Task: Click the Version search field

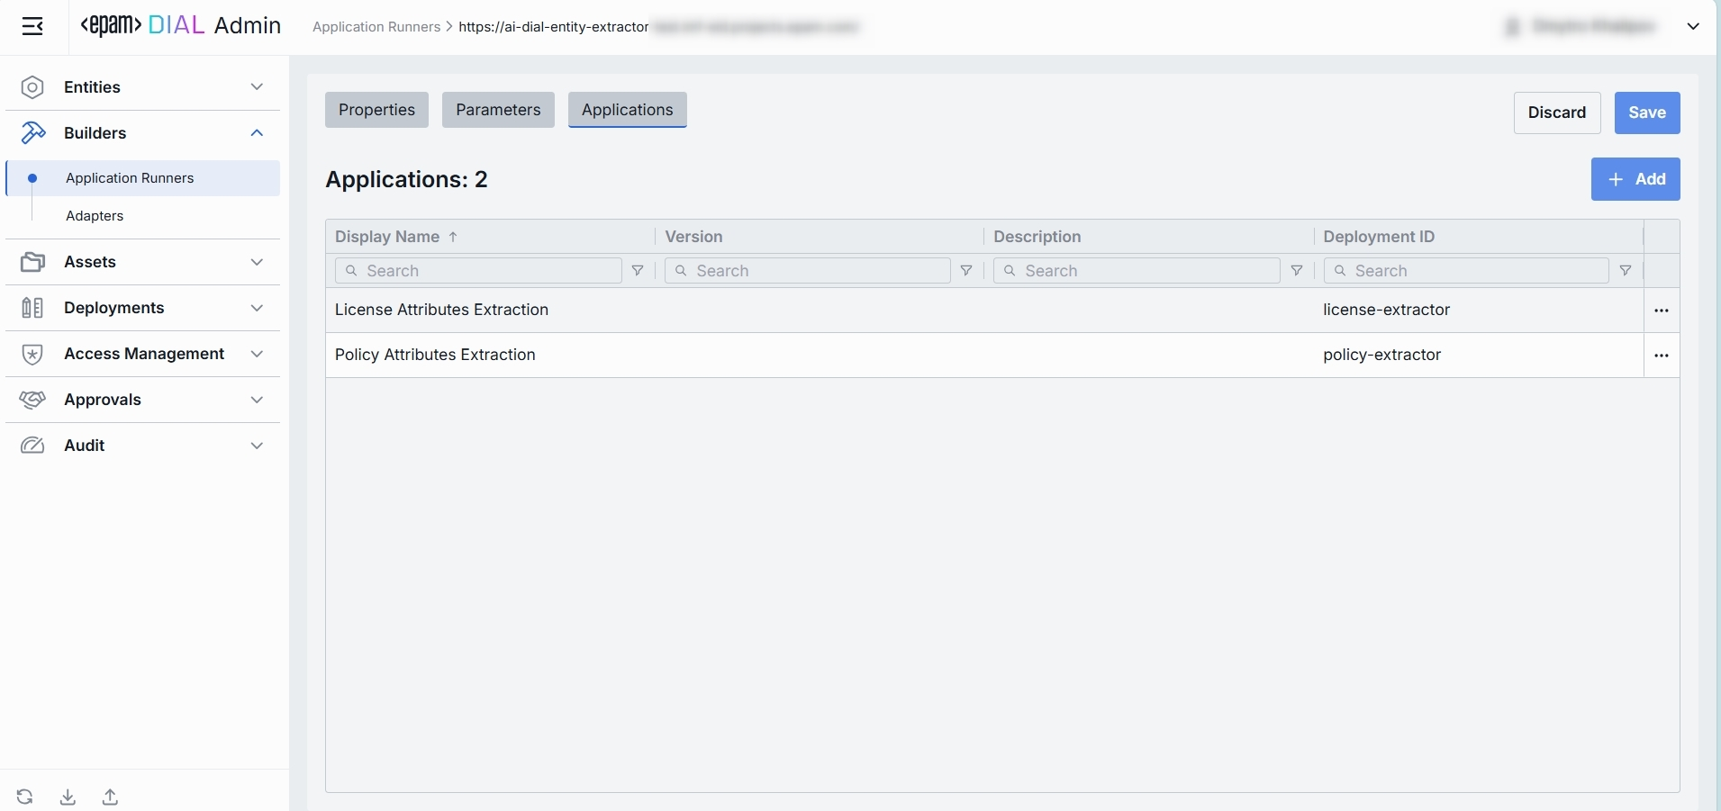Action: click(807, 271)
